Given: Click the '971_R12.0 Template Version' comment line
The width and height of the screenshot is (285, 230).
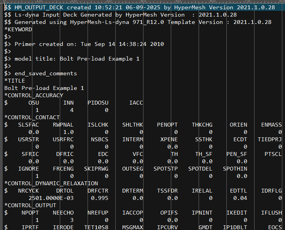Looking at the screenshot, I should [138, 22].
